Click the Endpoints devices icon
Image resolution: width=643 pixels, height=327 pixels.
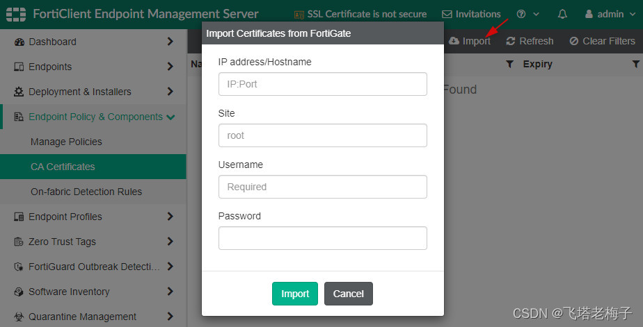[19, 67]
